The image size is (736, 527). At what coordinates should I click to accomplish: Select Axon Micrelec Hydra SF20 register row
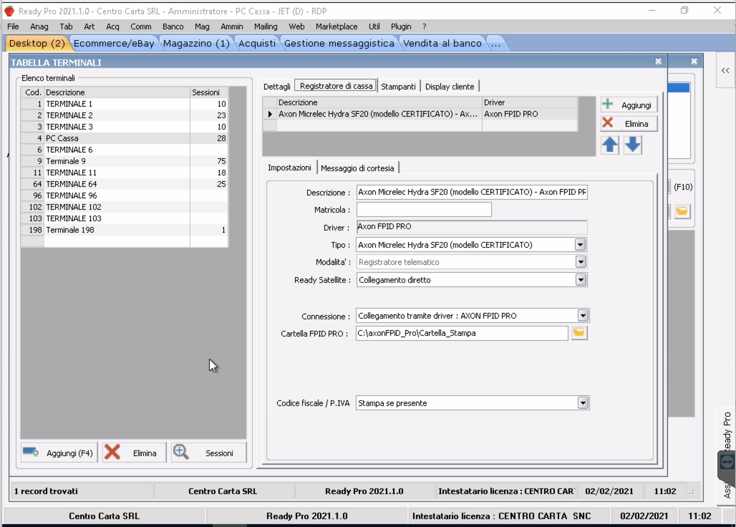point(420,114)
